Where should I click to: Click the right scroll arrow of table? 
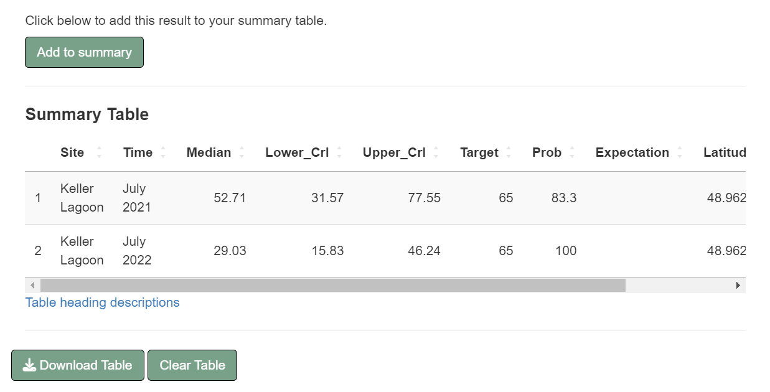click(x=738, y=285)
